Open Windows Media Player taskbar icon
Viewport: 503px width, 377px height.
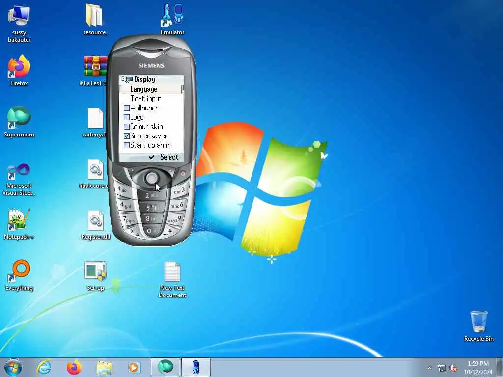click(134, 368)
